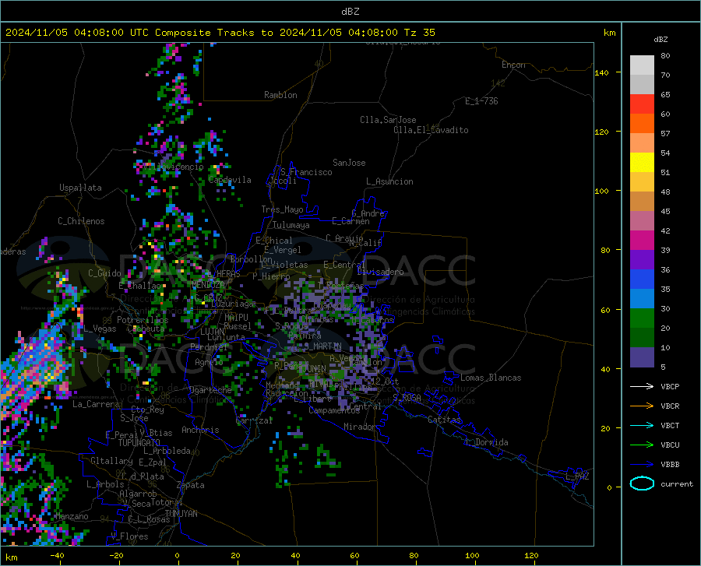Click the 'V_Flores' map label

(129, 536)
